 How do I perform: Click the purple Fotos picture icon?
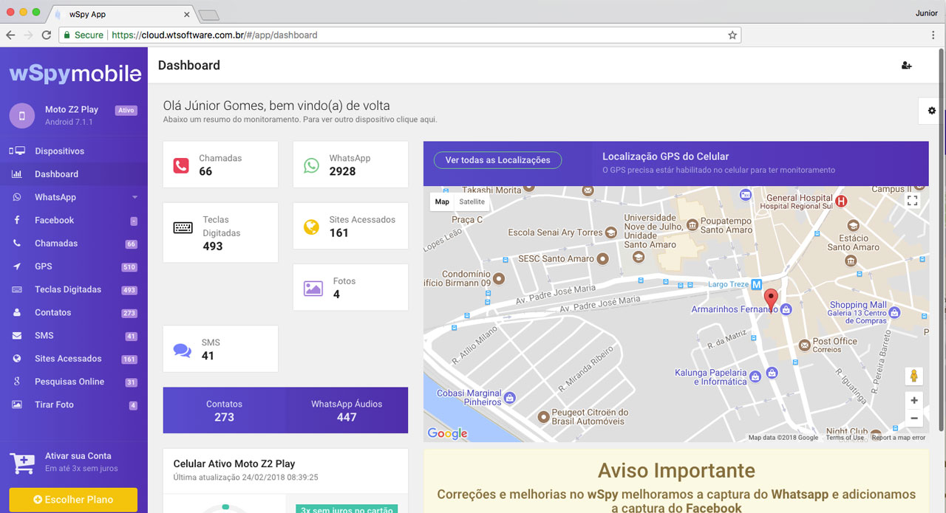click(313, 289)
